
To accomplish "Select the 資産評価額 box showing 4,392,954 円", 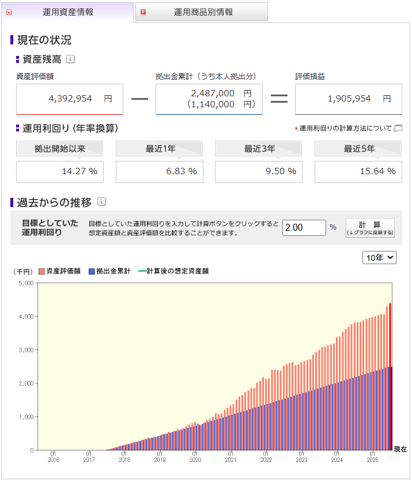I will (69, 99).
